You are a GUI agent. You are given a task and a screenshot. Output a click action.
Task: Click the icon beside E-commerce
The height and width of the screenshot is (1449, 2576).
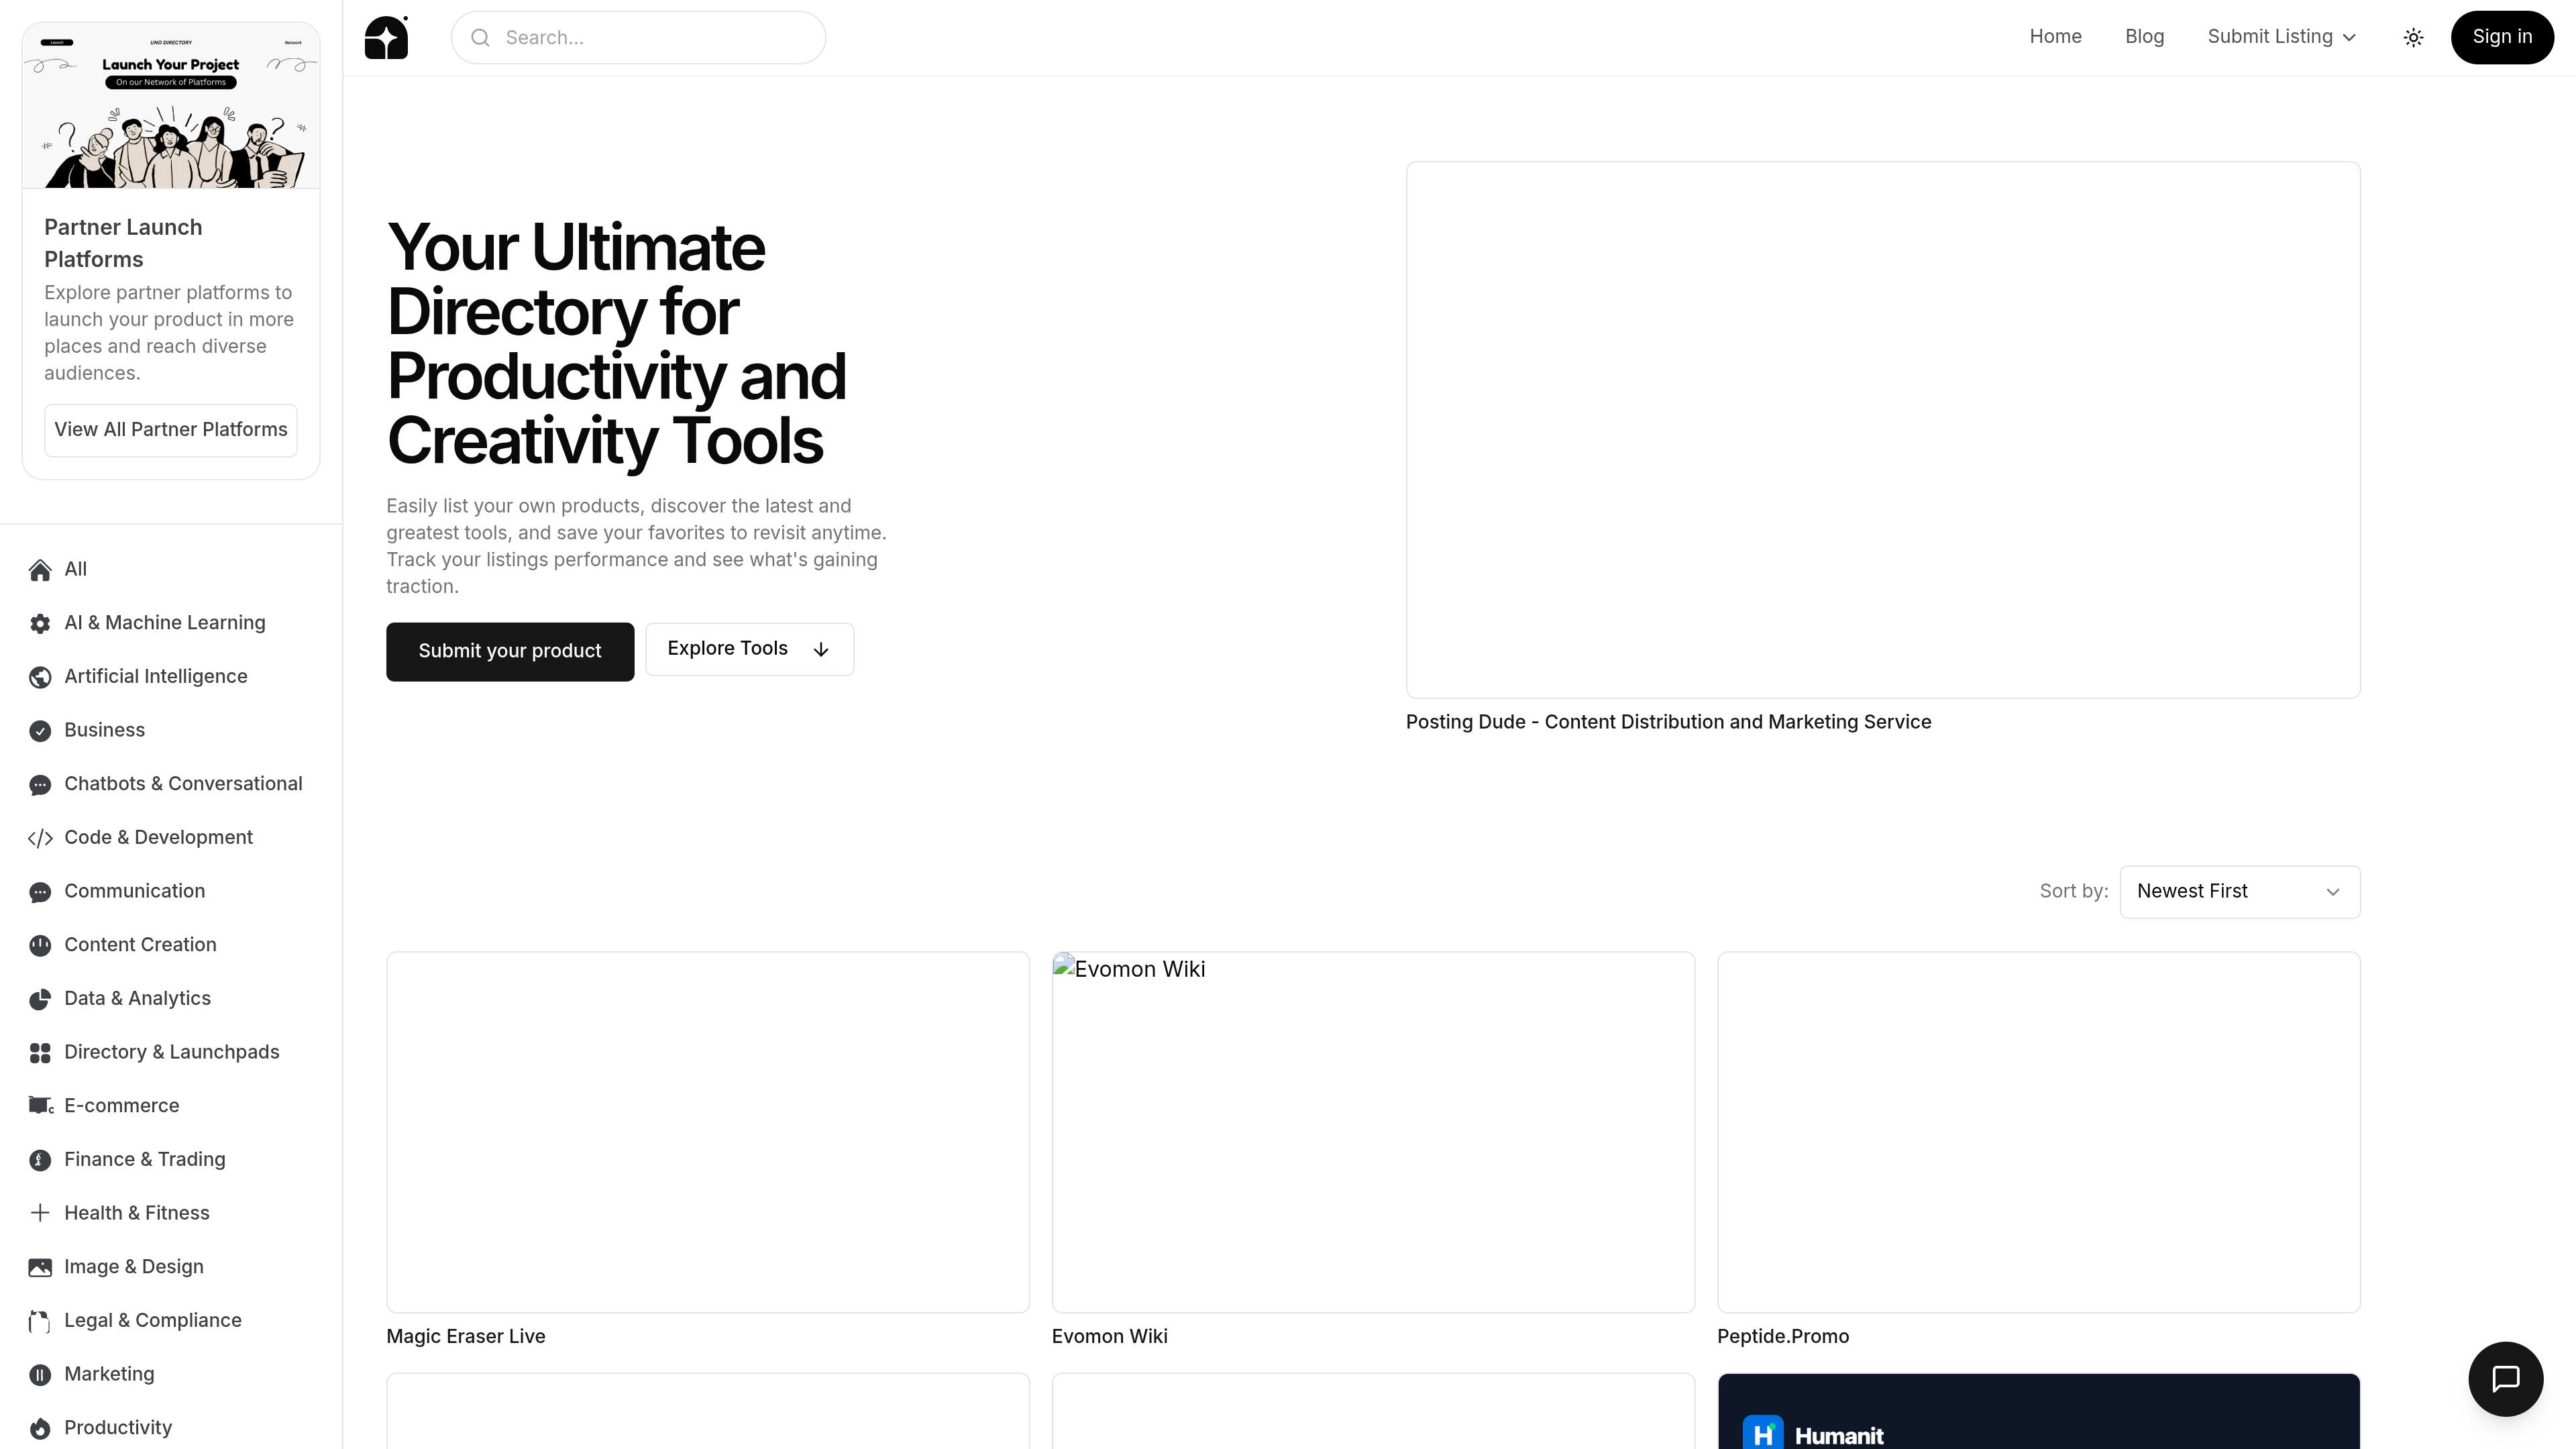tap(40, 1106)
